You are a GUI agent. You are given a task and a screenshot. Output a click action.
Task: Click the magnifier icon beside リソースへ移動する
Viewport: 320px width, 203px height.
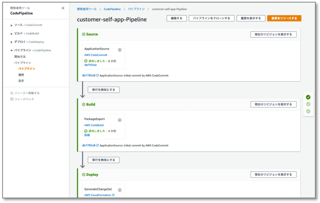(12, 93)
